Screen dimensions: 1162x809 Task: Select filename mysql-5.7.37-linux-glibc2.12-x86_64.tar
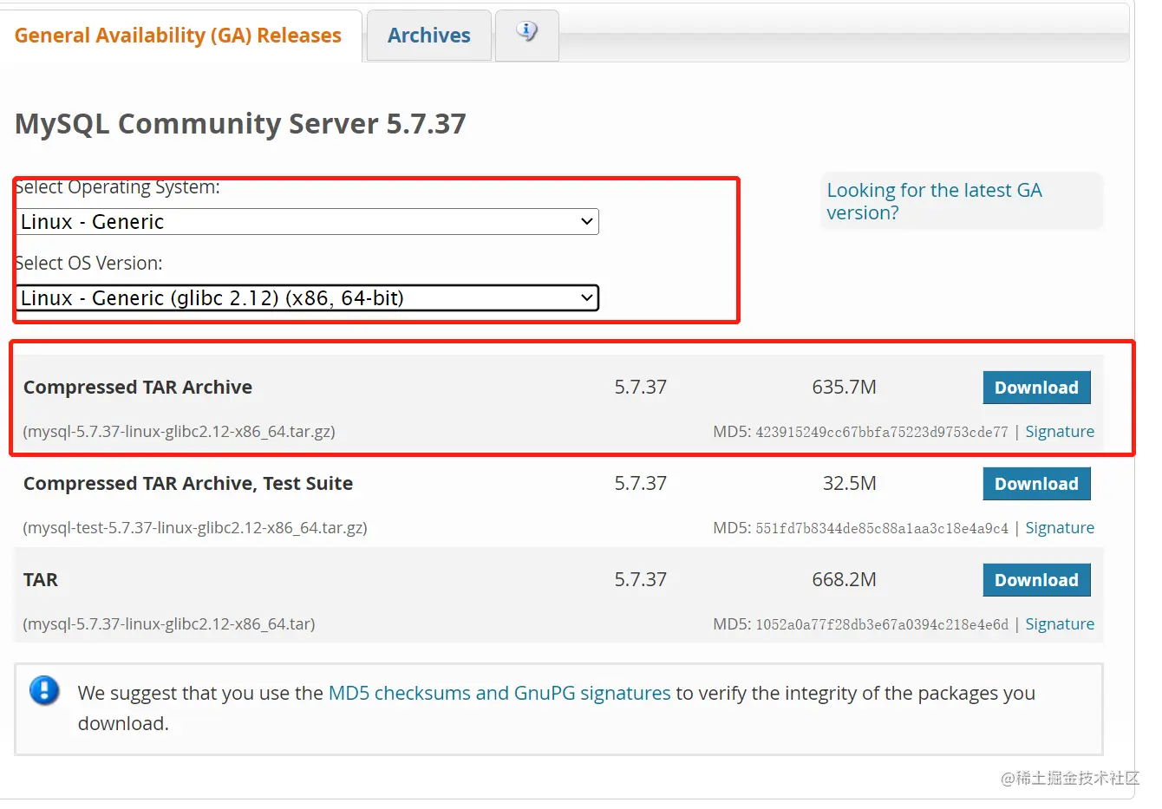(x=169, y=624)
